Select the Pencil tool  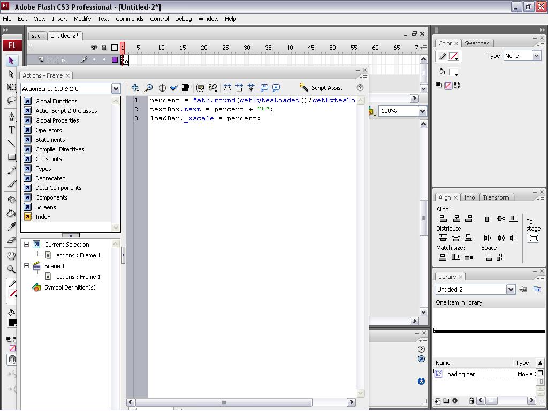click(x=11, y=171)
